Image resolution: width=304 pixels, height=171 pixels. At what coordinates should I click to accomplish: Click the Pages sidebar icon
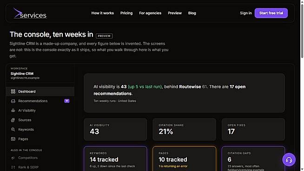pyautogui.click(x=13, y=139)
